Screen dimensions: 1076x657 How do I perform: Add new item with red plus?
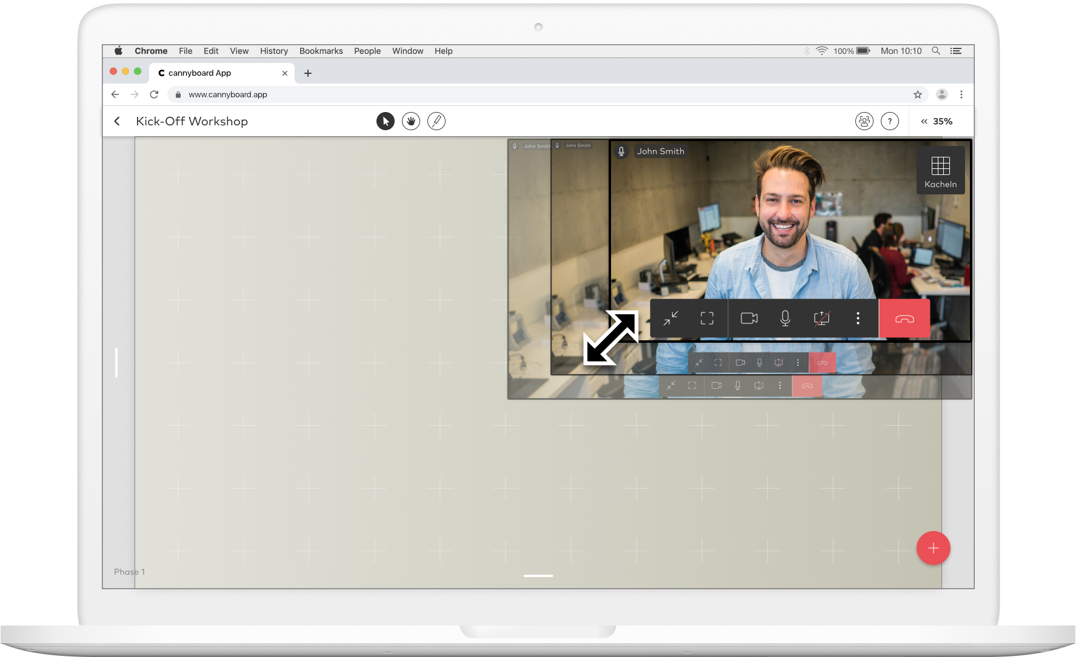pos(934,548)
